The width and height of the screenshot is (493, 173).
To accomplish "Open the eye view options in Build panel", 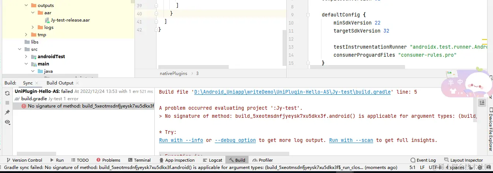I will (x=7, y=122).
